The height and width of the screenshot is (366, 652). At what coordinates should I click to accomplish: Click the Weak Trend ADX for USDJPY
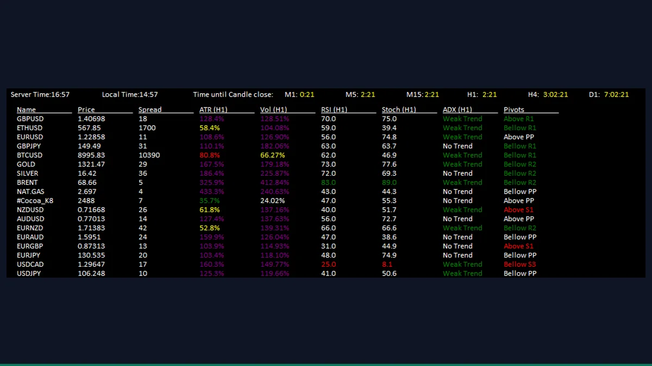[x=462, y=273]
